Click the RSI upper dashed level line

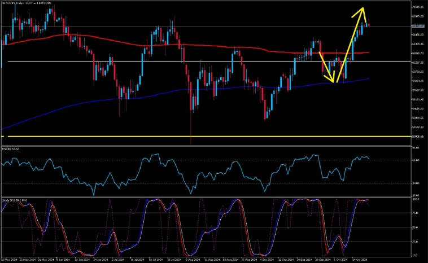(x=169, y=160)
